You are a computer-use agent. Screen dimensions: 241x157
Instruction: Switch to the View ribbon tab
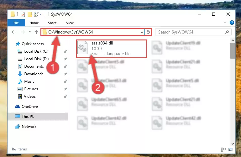tap(70, 23)
